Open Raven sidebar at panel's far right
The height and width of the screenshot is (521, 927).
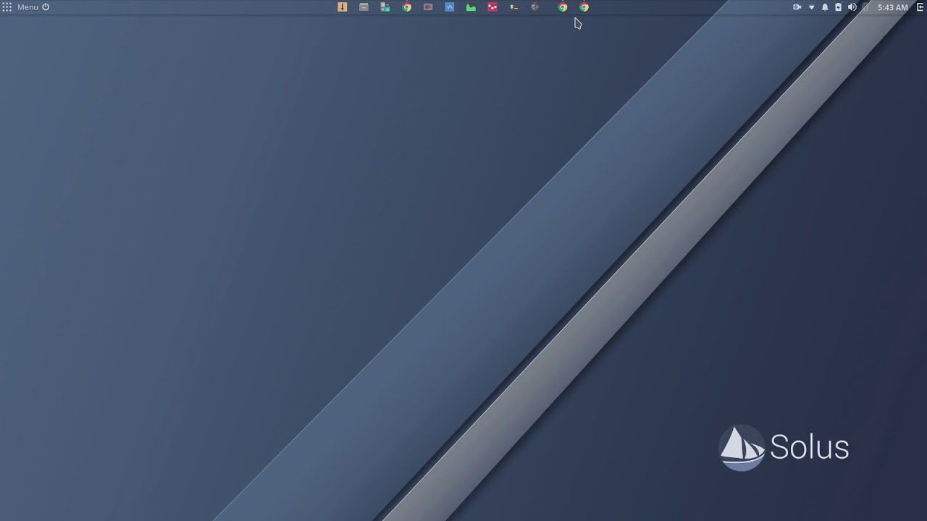[x=921, y=7]
